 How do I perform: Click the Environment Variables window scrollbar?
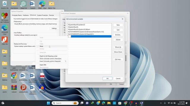tap(126, 58)
